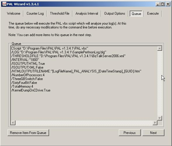
Task: Advance with the Next button
Action: (x=153, y=133)
